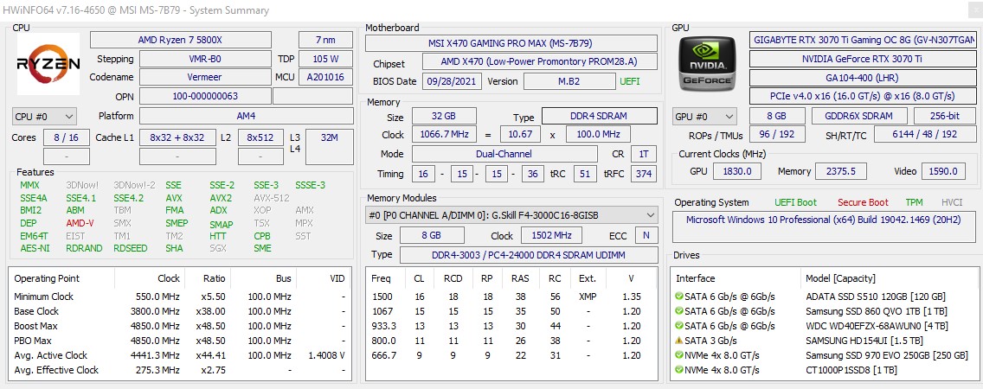The image size is (983, 389).
Task: Click the status icon for CT1000P1SSD8 drive
Action: [x=679, y=370]
